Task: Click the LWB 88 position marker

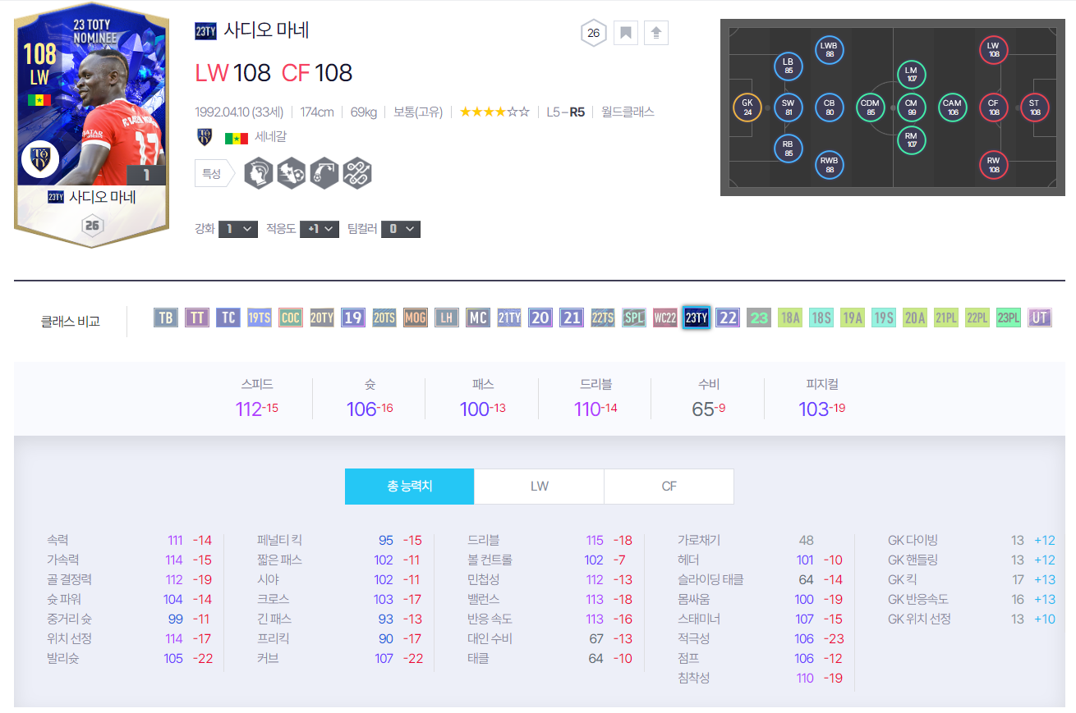Action: [x=829, y=50]
